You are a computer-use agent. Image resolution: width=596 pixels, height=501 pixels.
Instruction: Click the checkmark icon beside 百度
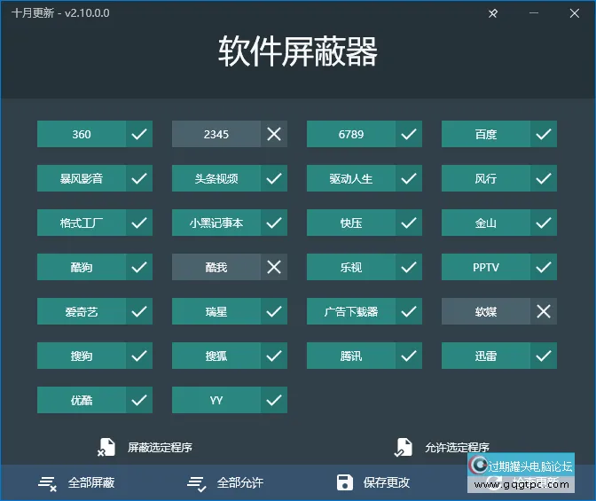pyautogui.click(x=544, y=134)
